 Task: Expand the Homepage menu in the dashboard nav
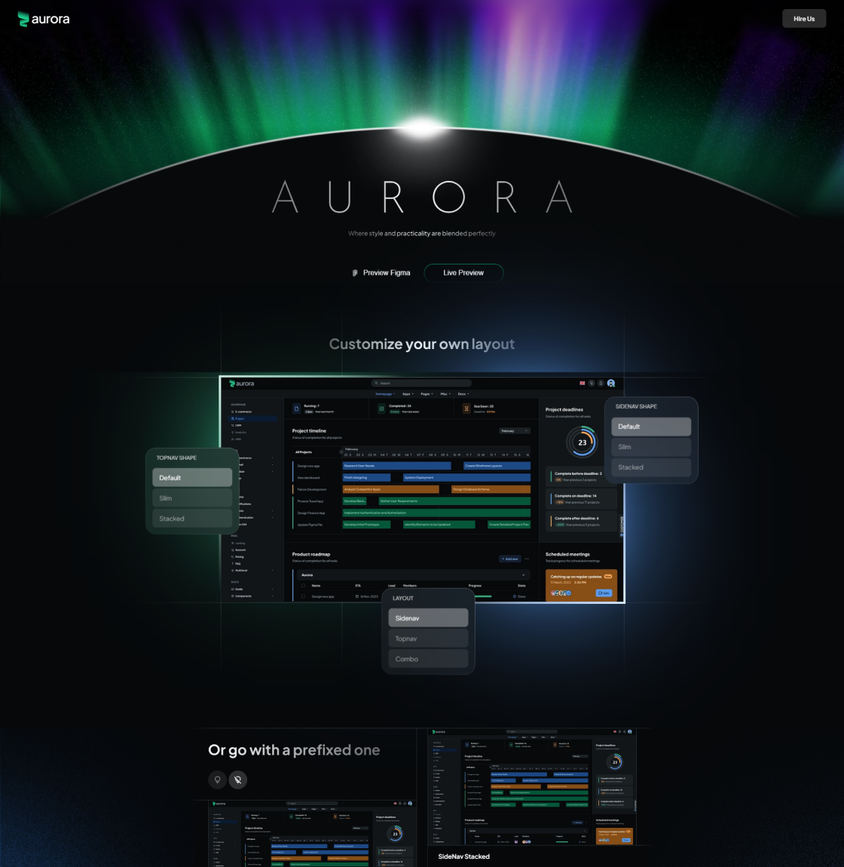384,394
